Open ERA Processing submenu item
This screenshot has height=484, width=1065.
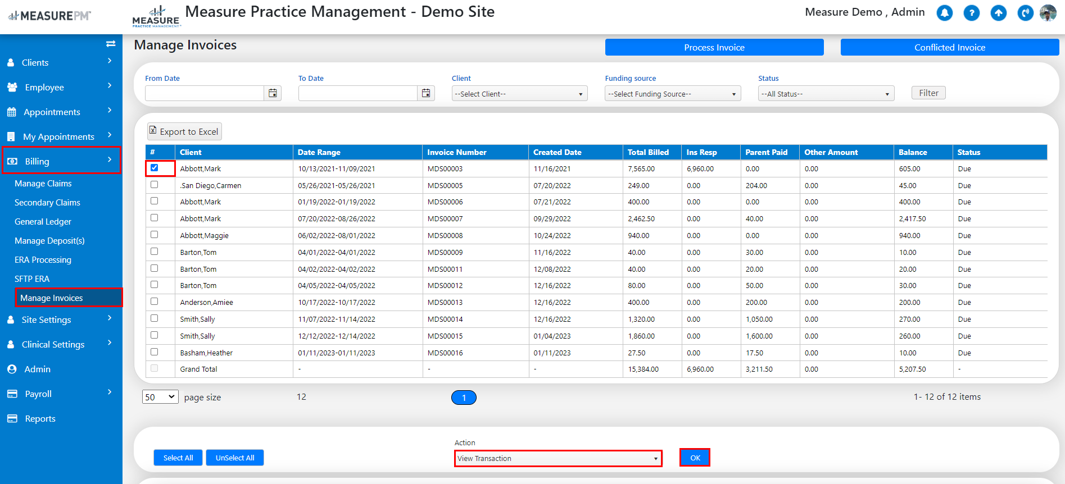tap(43, 260)
